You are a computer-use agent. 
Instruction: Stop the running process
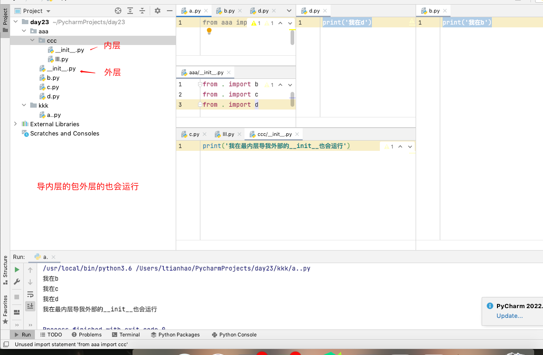coord(17,297)
